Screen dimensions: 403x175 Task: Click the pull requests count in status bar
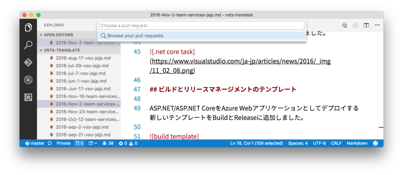pyautogui.click(x=79, y=143)
